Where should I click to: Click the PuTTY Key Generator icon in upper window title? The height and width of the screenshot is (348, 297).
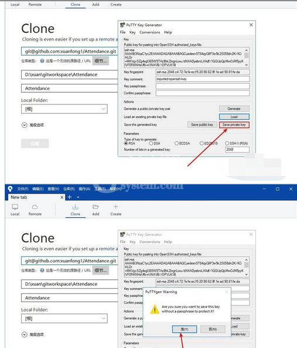(122, 25)
